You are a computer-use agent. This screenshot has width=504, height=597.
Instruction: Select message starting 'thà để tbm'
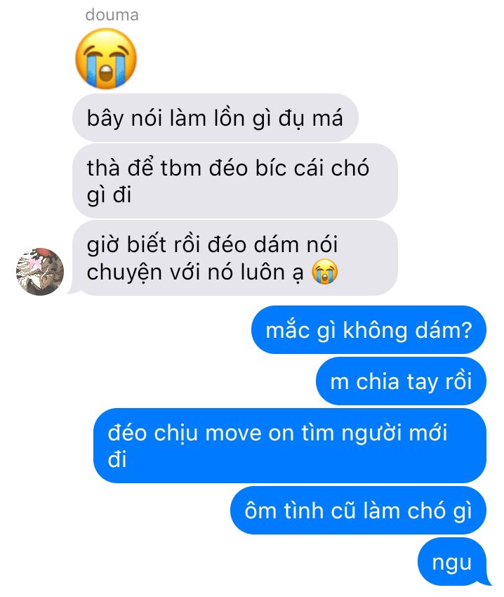click(x=235, y=181)
